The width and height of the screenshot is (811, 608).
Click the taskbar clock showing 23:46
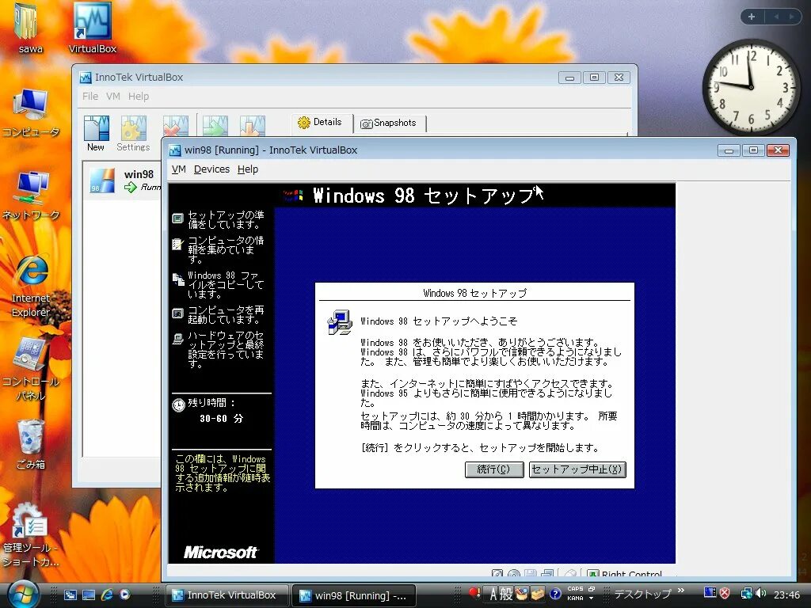tap(786, 595)
